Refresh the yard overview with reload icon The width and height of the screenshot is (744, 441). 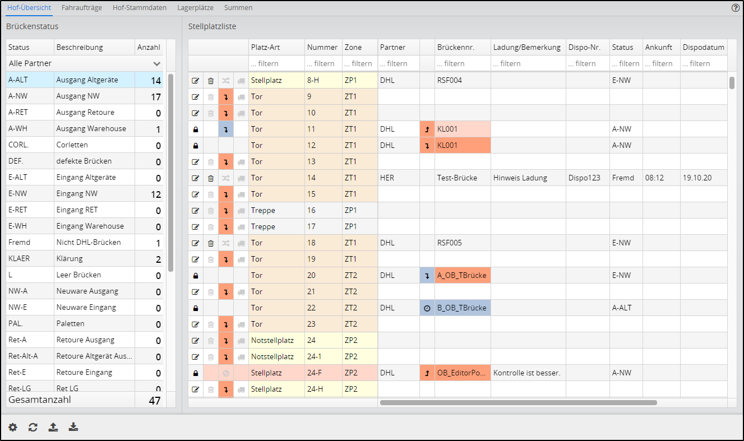coord(33,428)
